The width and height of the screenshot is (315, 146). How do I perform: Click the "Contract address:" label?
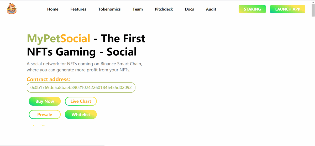48,79
